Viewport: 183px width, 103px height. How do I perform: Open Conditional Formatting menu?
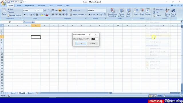[112, 13]
